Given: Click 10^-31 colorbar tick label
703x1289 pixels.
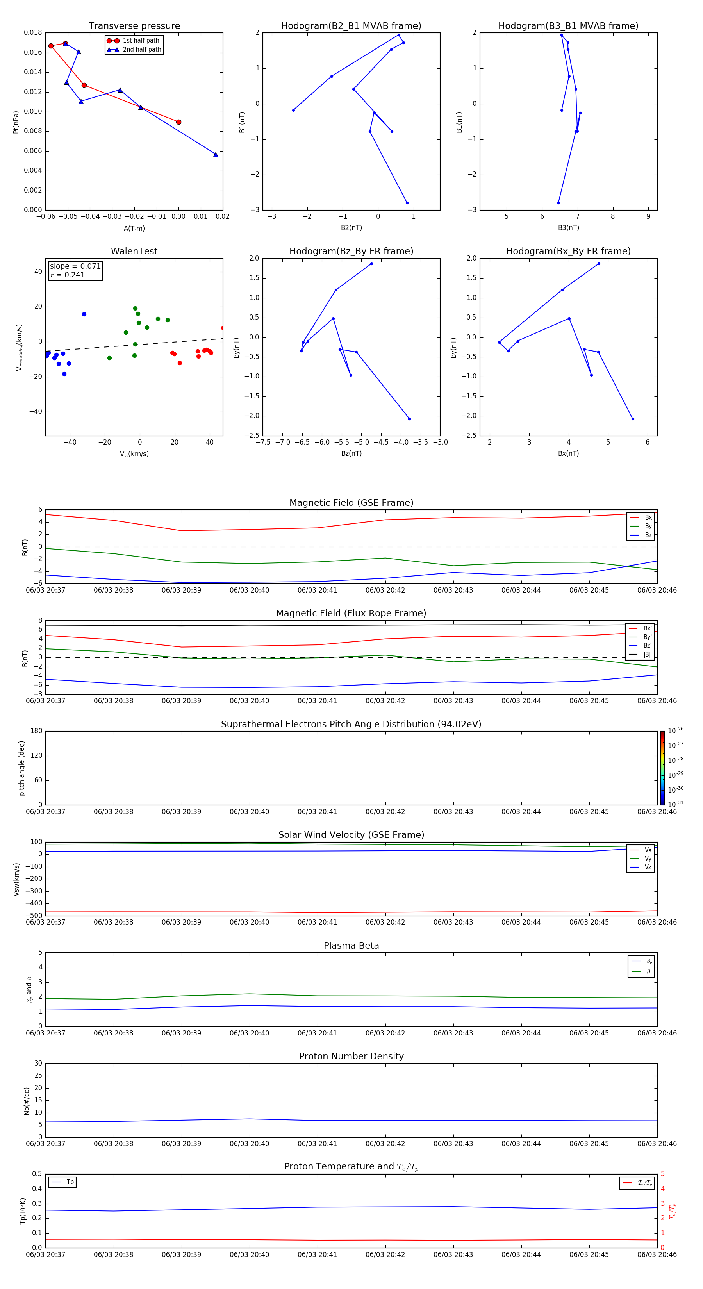Looking at the screenshot, I should tap(676, 804).
